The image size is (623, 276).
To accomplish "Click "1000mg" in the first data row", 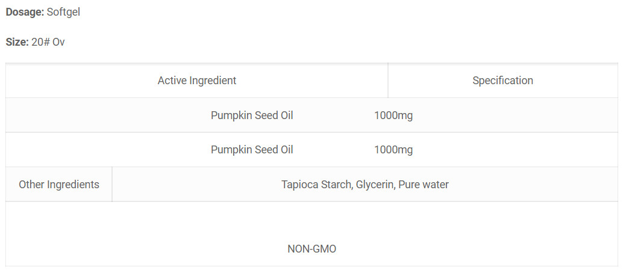I will [x=393, y=115].
